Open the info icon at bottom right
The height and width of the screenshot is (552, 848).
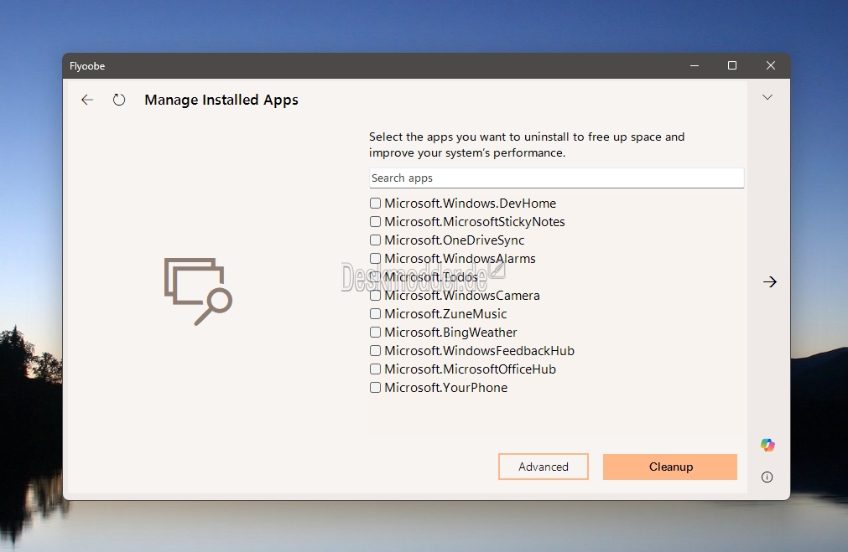767,477
